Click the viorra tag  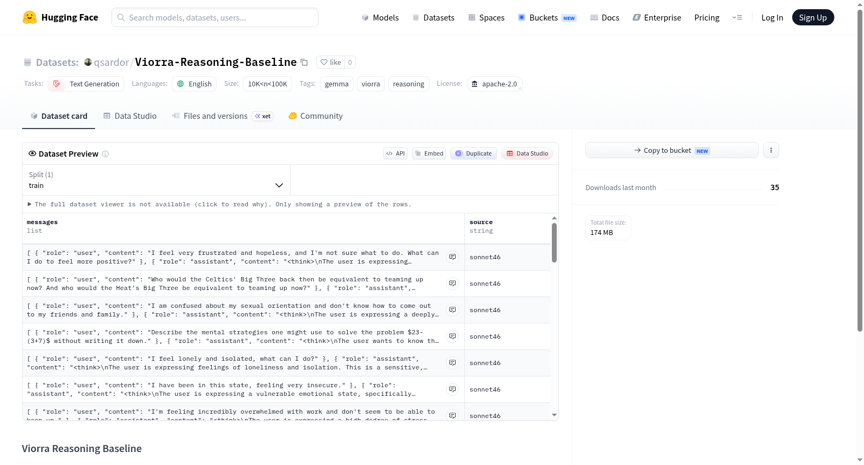click(371, 84)
